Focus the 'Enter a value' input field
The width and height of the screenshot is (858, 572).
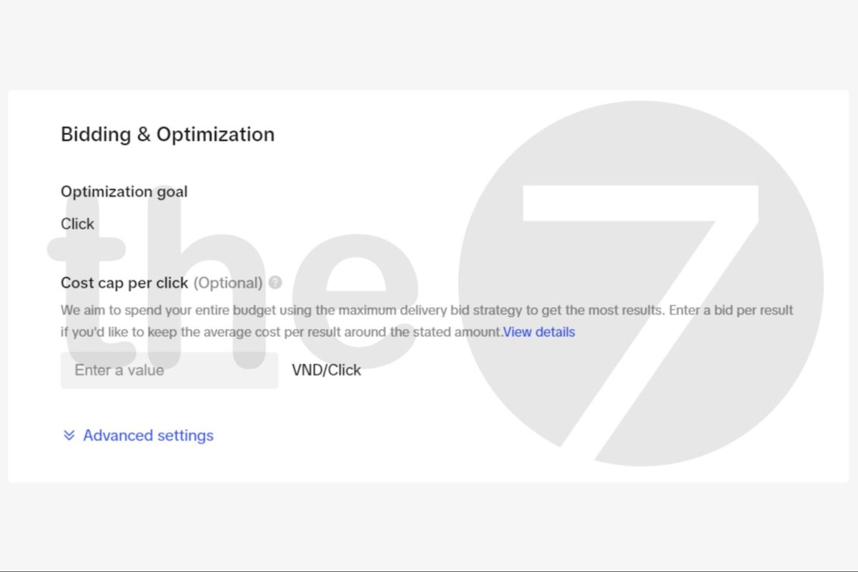[169, 370]
